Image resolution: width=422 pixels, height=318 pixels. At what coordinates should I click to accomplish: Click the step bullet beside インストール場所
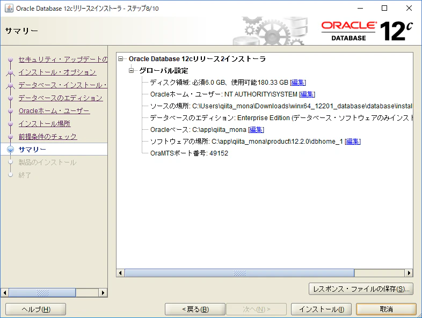click(11, 124)
